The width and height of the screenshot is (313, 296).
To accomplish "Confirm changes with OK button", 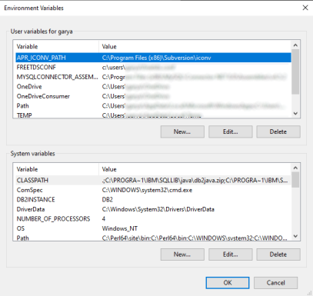I will click(228, 283).
